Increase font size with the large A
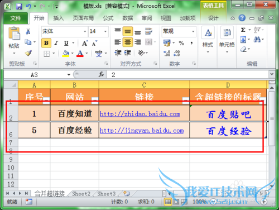279x210 pixels. click(85, 43)
